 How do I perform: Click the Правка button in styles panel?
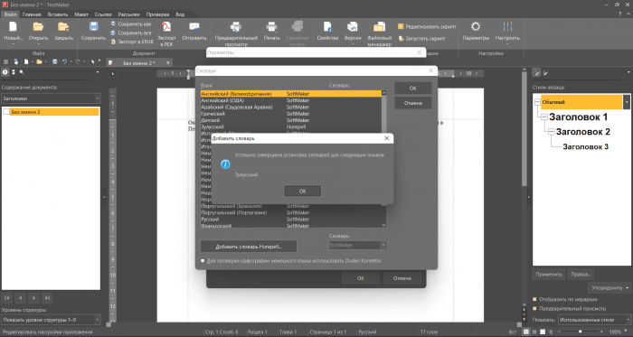pyautogui.click(x=581, y=274)
